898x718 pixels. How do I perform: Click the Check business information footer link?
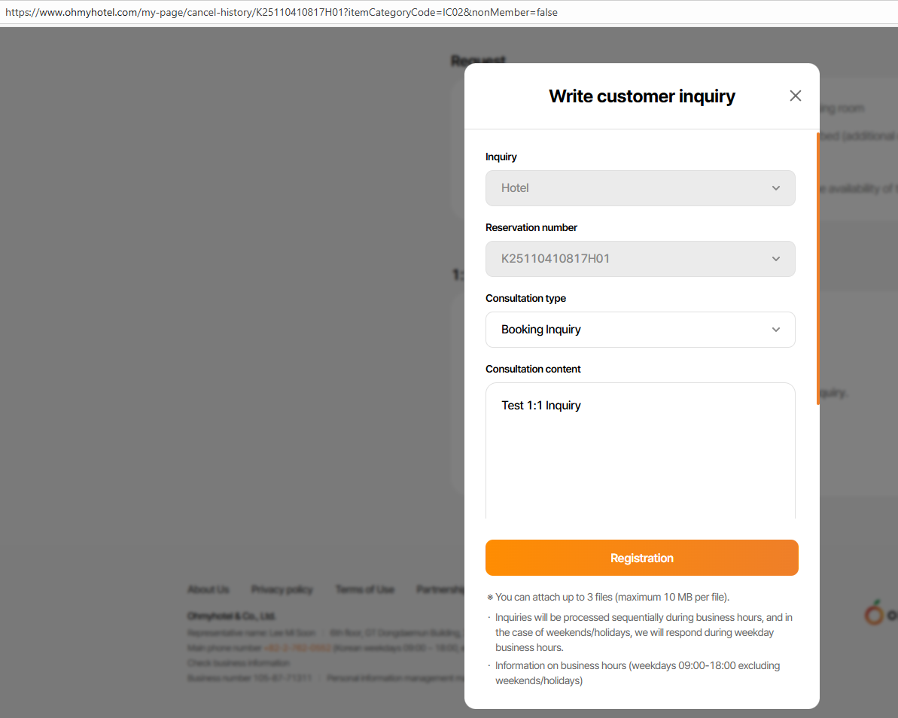[x=238, y=663]
